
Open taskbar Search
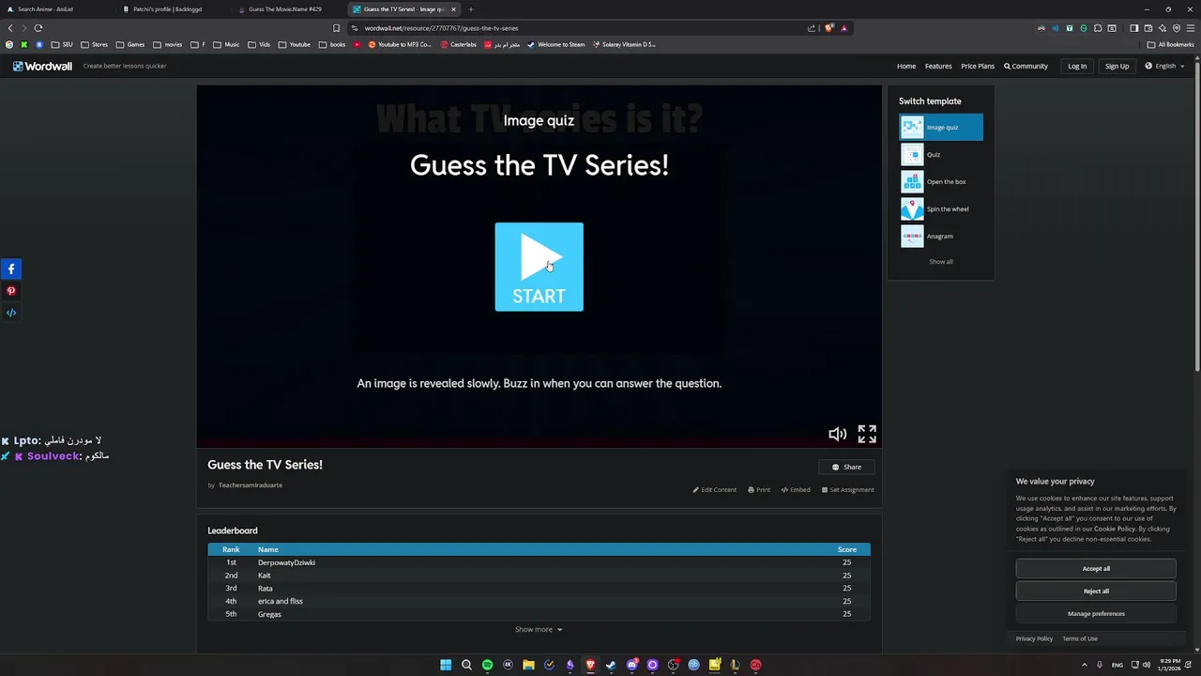click(466, 665)
